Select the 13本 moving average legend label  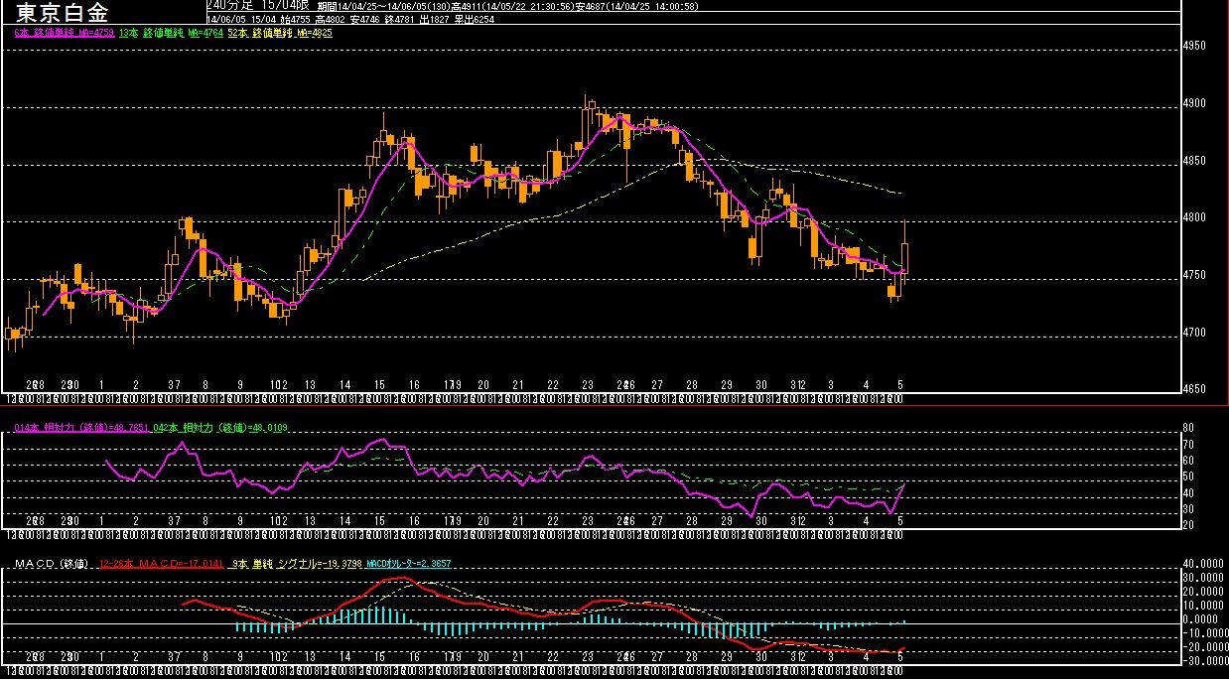coord(172,33)
